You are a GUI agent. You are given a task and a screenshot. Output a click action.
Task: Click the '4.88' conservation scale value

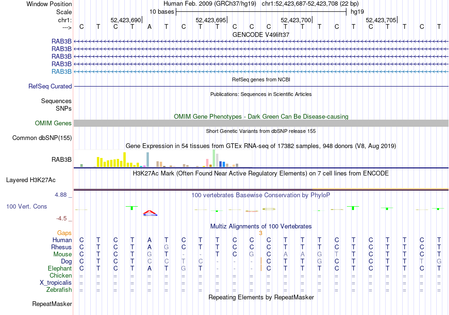pos(60,195)
